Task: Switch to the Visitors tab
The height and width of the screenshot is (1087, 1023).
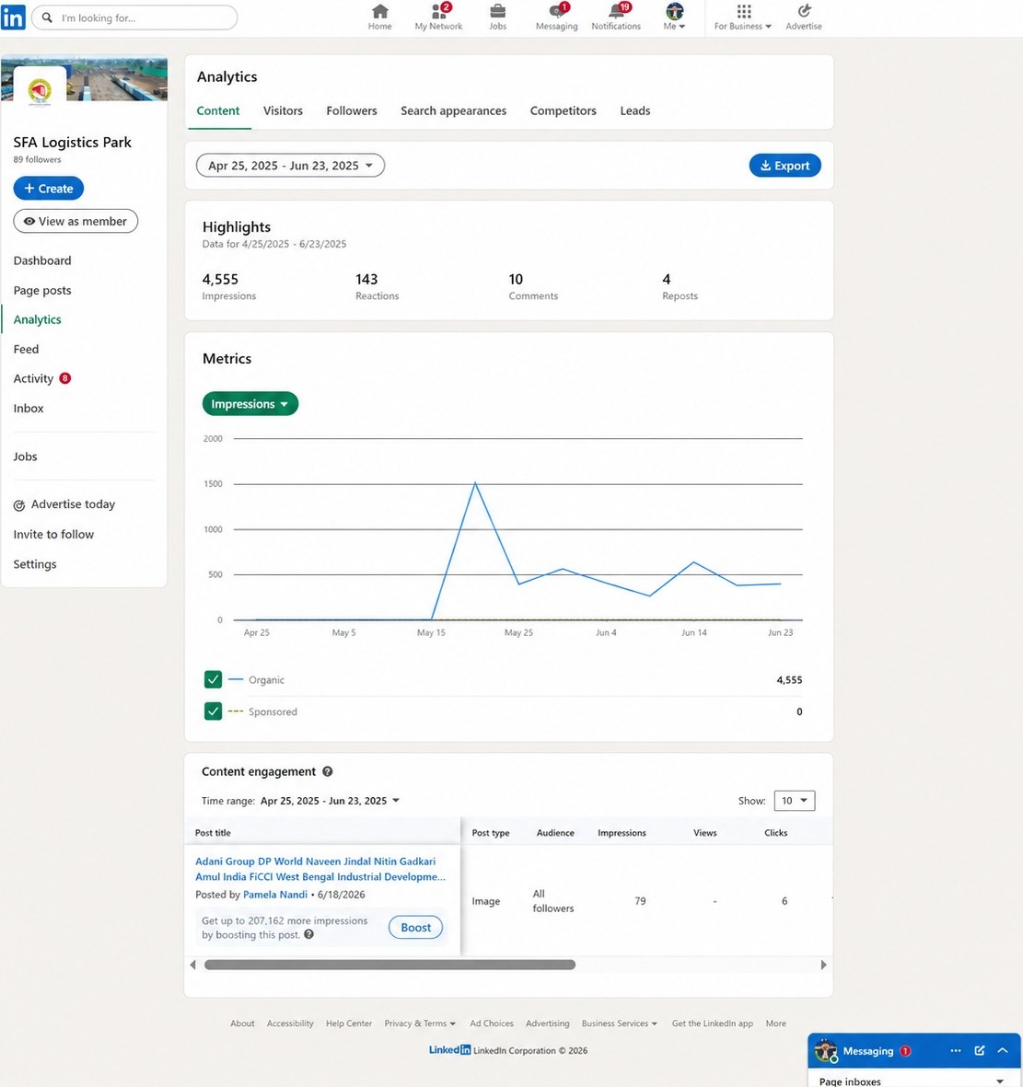Action: point(283,111)
